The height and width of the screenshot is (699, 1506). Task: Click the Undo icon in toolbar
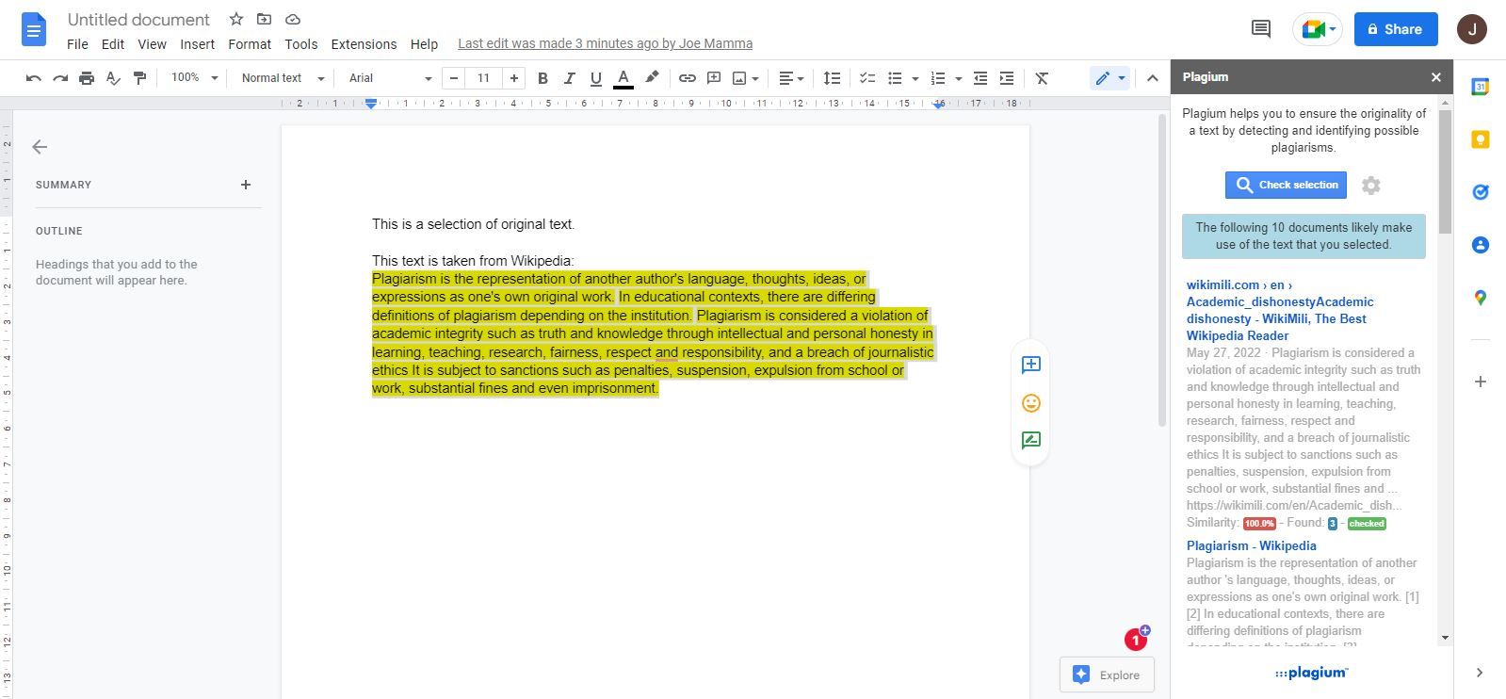[x=34, y=78]
